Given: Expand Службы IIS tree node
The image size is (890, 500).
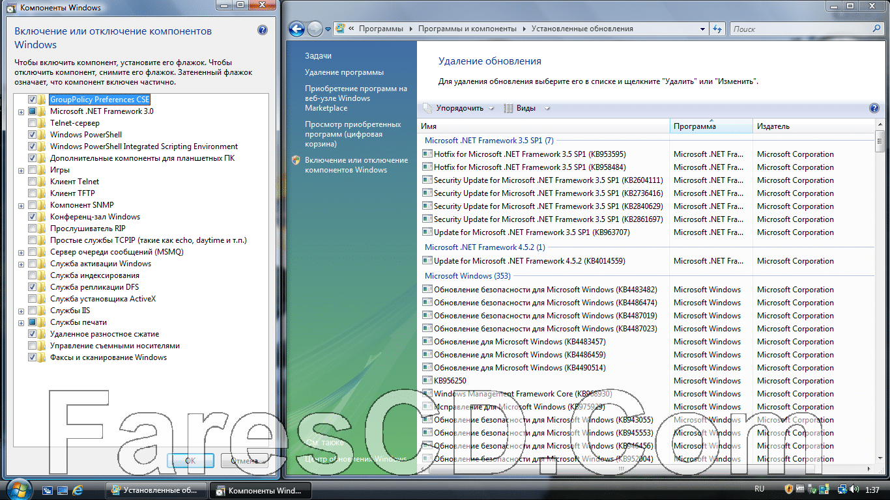Looking at the screenshot, I should click(x=22, y=311).
